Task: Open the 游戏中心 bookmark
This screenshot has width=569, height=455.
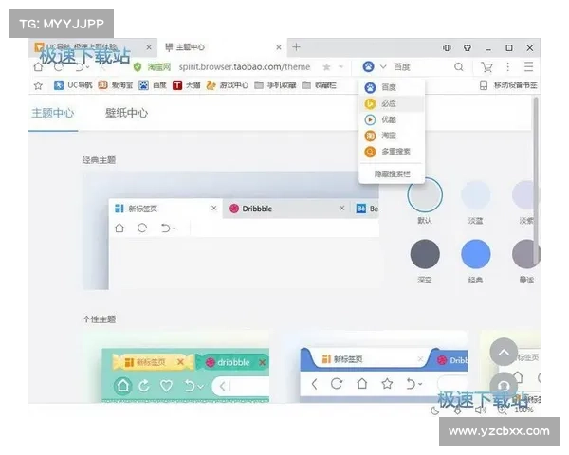Action: coord(228,85)
